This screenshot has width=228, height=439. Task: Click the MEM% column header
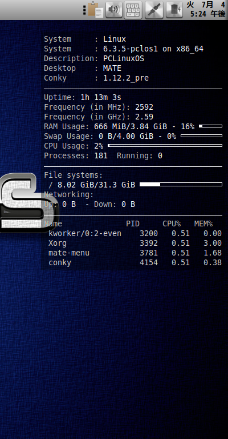point(203,224)
